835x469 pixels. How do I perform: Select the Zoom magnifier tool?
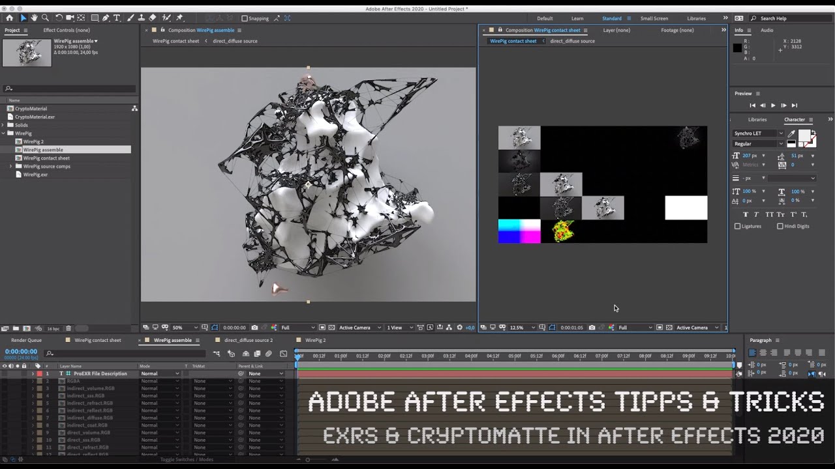coord(45,18)
